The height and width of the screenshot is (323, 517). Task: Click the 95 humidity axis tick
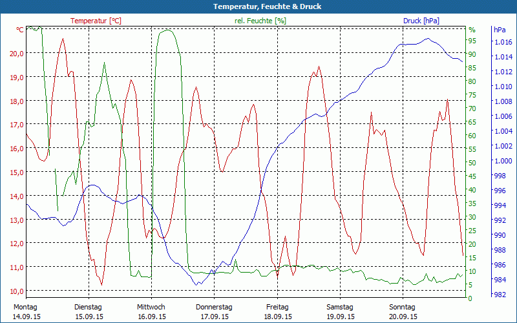point(472,41)
